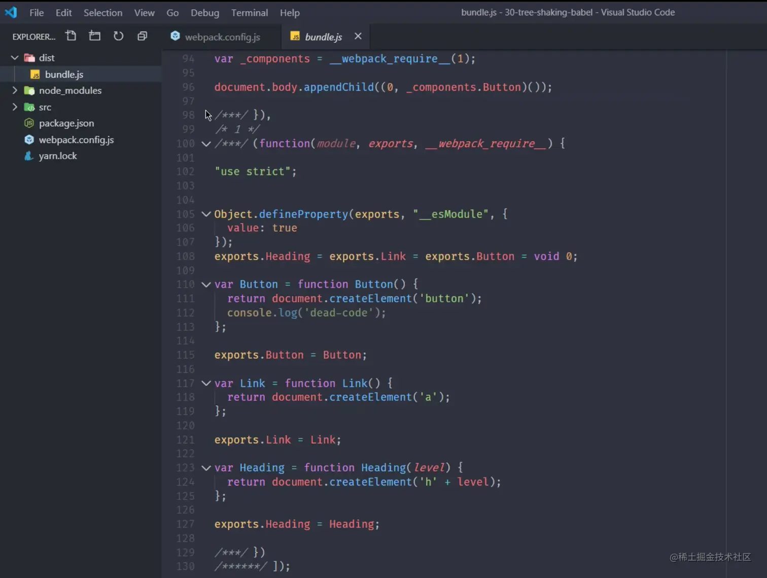Image resolution: width=767 pixels, height=578 pixels.
Task: Open the node_modules folder
Action: point(81,91)
